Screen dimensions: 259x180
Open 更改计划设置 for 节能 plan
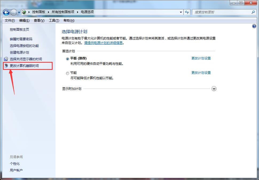[201, 73]
